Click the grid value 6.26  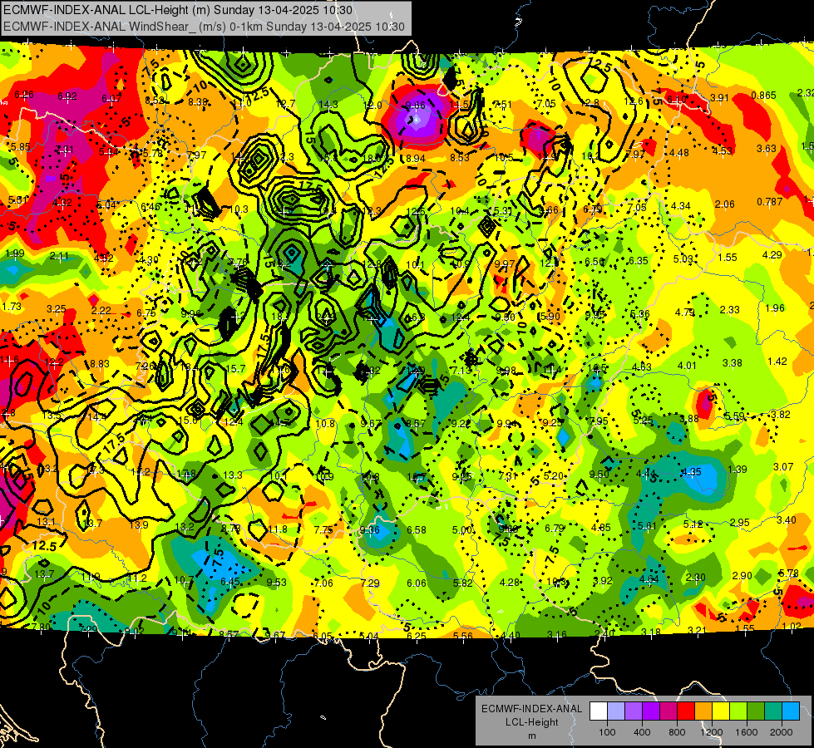(24, 95)
